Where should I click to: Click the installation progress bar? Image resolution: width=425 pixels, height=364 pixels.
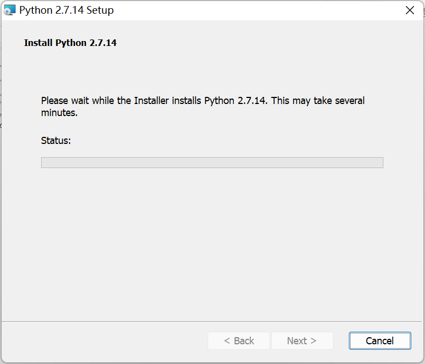tap(212, 163)
